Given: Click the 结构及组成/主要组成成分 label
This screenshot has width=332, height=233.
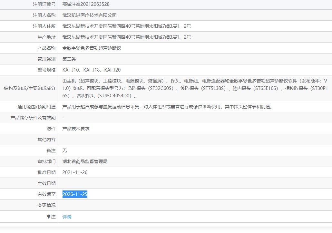Looking at the screenshot, I should pyautogui.click(x=30, y=88).
